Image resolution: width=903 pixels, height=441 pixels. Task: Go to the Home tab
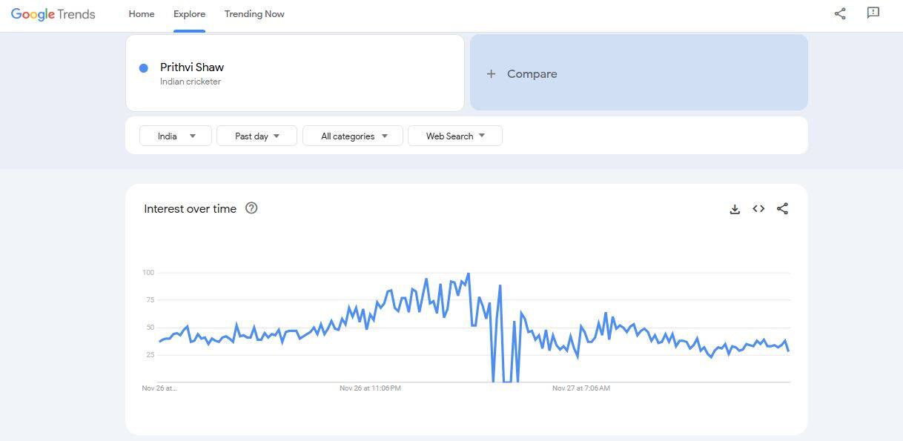142,14
